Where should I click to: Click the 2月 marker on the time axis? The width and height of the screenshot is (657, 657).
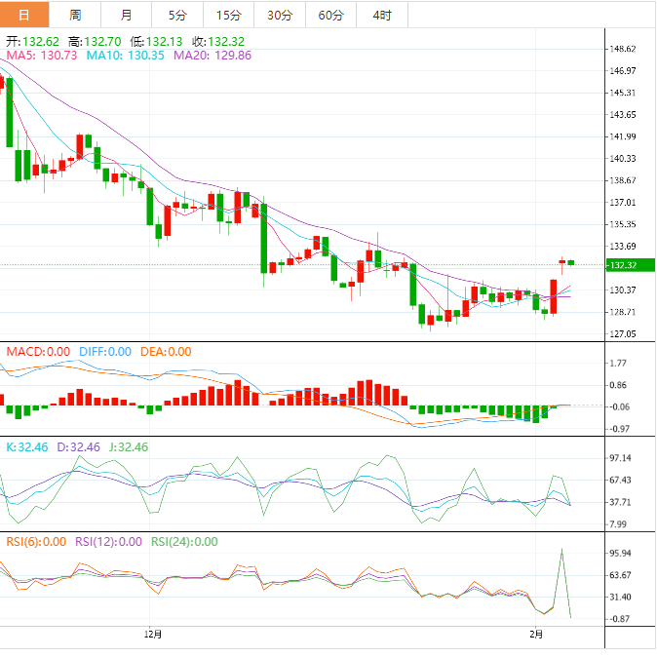pyautogui.click(x=537, y=635)
